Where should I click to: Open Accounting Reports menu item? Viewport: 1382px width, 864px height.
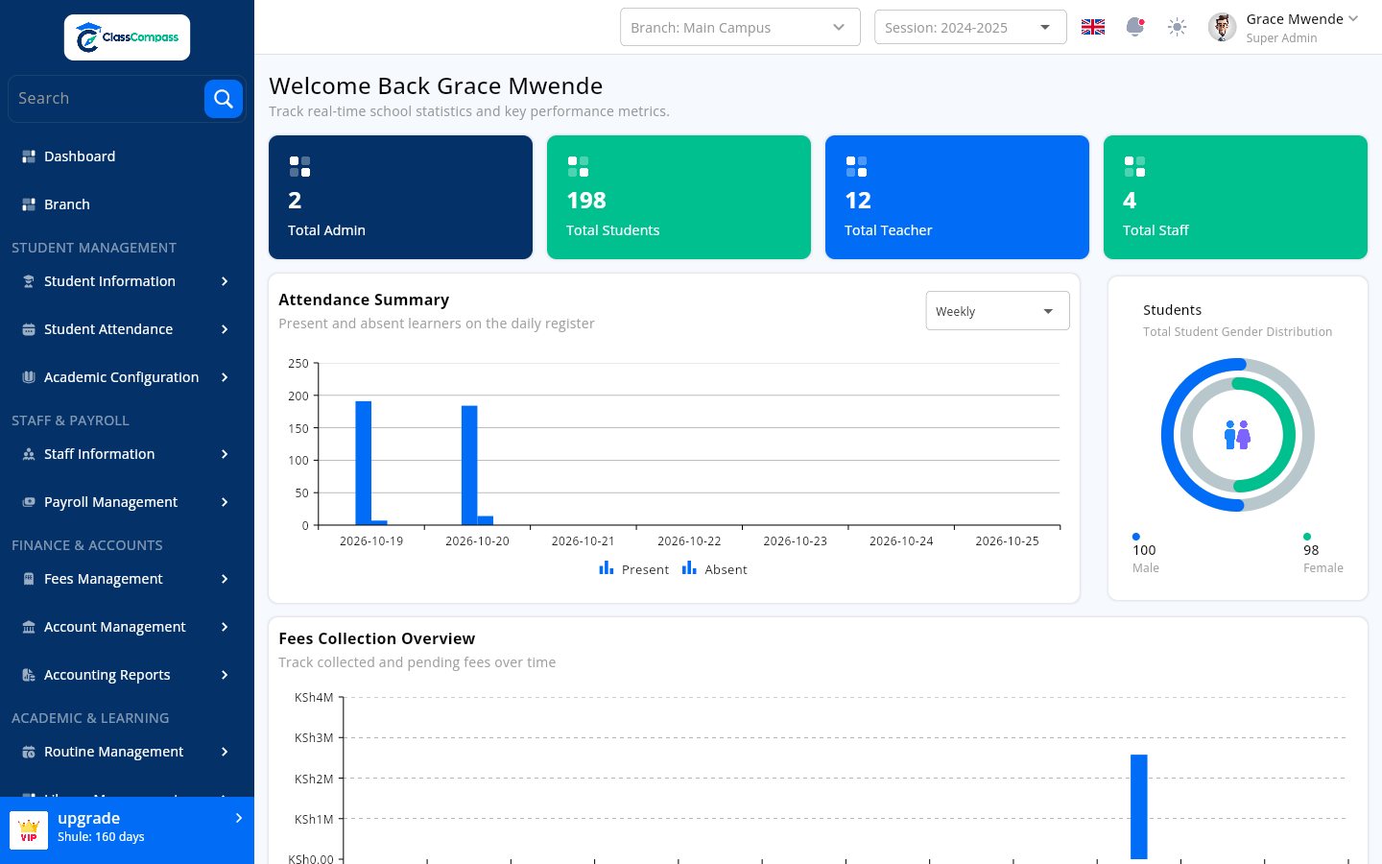[x=127, y=675]
